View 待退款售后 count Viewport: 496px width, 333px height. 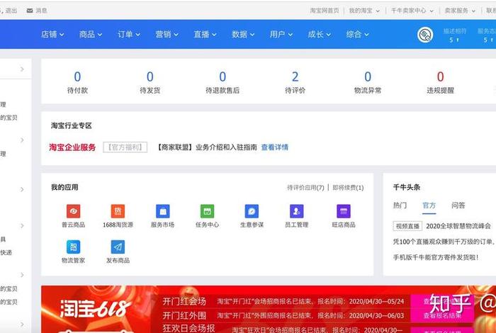pyautogui.click(x=222, y=82)
